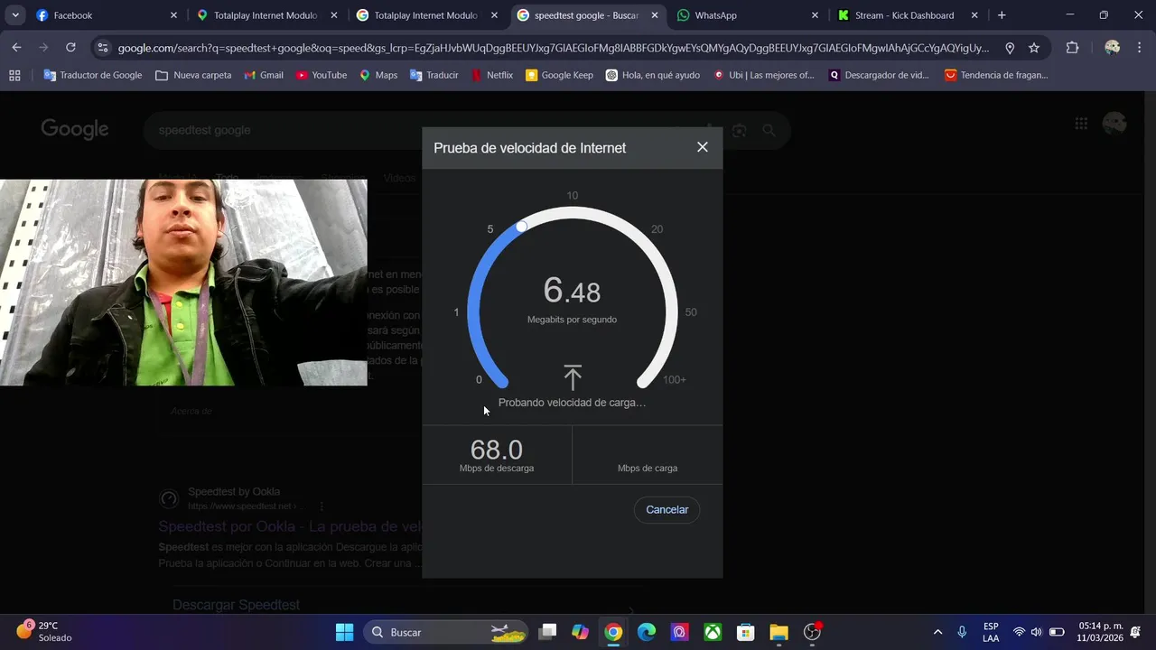The height and width of the screenshot is (650, 1156).
Task: Open the 'Hola, en qué ayudo' bookmark
Action: pyautogui.click(x=653, y=75)
